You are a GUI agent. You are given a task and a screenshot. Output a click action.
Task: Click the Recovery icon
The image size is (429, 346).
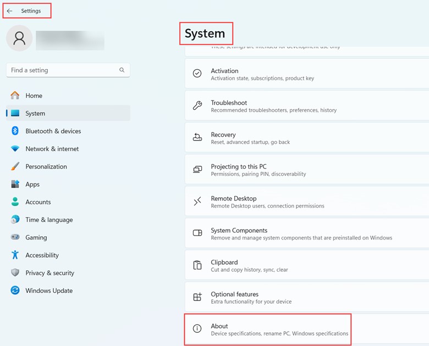pyautogui.click(x=197, y=137)
